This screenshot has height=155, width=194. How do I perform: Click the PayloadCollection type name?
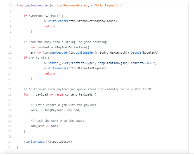tap(71, 47)
